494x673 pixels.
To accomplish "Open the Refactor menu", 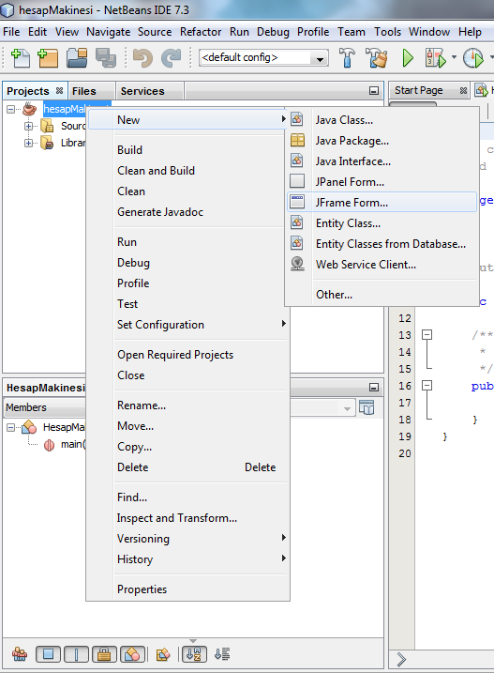I will click(201, 32).
